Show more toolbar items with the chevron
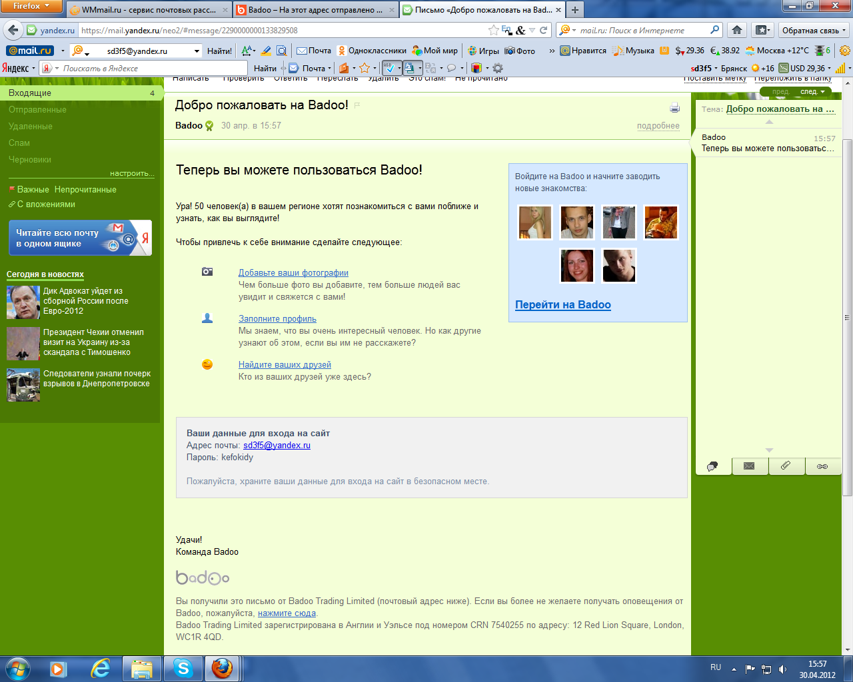 click(x=552, y=51)
